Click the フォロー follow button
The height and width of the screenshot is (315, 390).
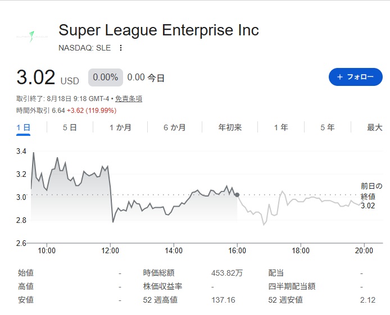tap(355, 77)
